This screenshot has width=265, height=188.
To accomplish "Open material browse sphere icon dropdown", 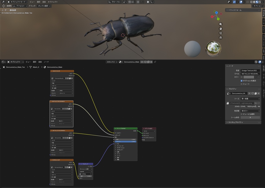I will pyautogui.click(x=120, y=62).
